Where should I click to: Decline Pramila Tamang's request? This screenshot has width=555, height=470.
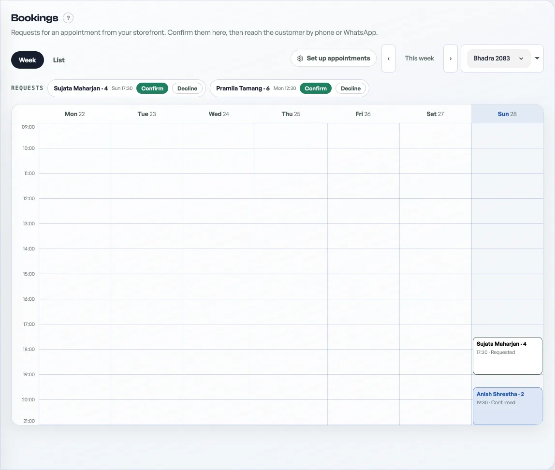coord(351,88)
